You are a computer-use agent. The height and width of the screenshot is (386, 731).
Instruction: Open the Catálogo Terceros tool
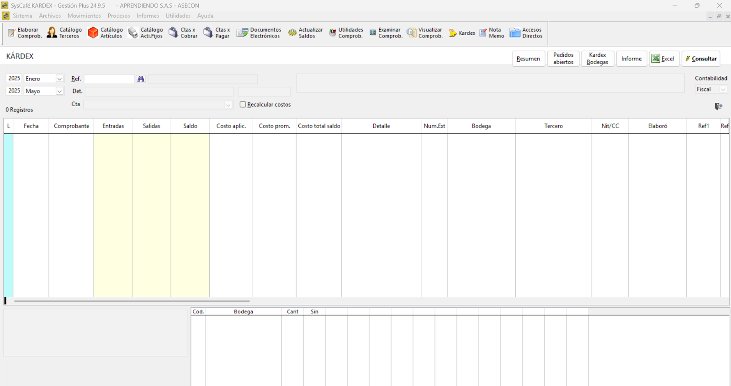tap(64, 33)
